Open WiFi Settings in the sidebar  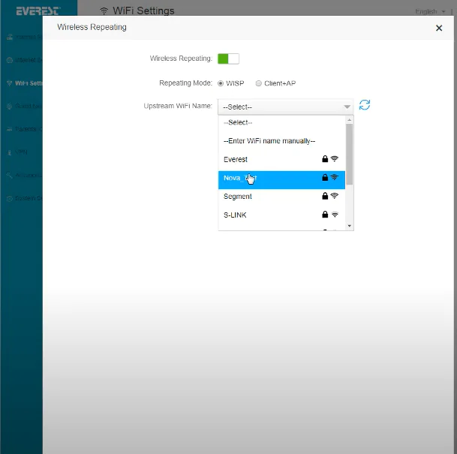point(25,83)
